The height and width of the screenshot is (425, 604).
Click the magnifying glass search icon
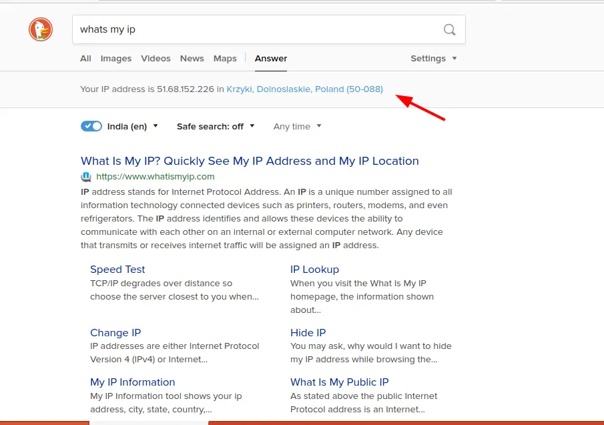[x=449, y=29]
